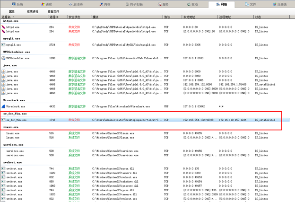This screenshot has height=202, width=295.
Task: Click mysqld.exe local address 0.0.0.0:3306
Action: (x=192, y=45)
